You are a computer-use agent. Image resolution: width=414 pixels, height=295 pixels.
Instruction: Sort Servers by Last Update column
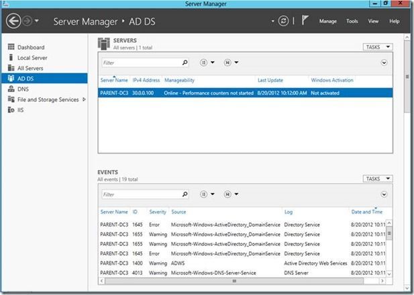pyautogui.click(x=270, y=80)
